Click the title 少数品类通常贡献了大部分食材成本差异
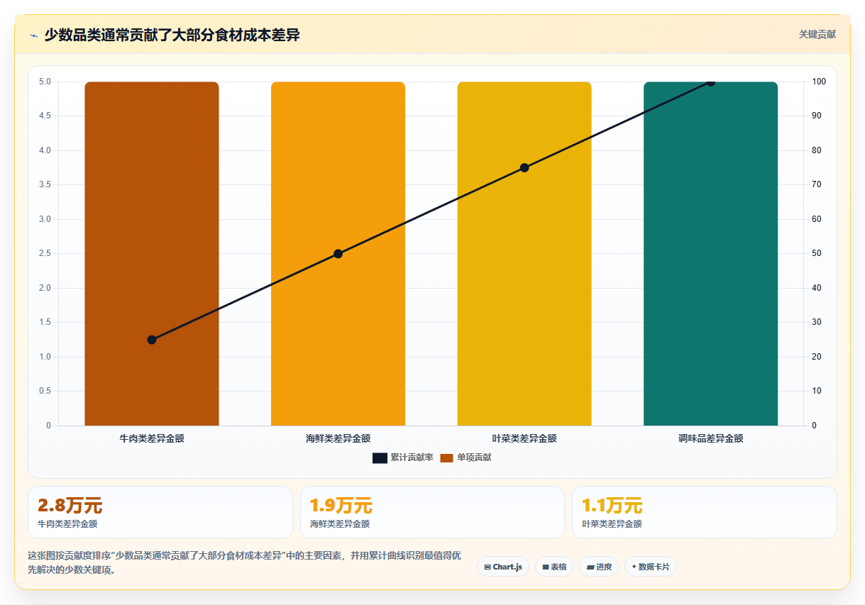The width and height of the screenshot is (865, 605). click(172, 35)
